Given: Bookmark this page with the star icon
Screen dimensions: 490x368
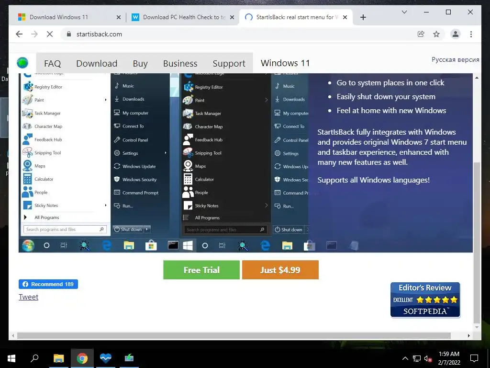Looking at the screenshot, I should [x=436, y=34].
